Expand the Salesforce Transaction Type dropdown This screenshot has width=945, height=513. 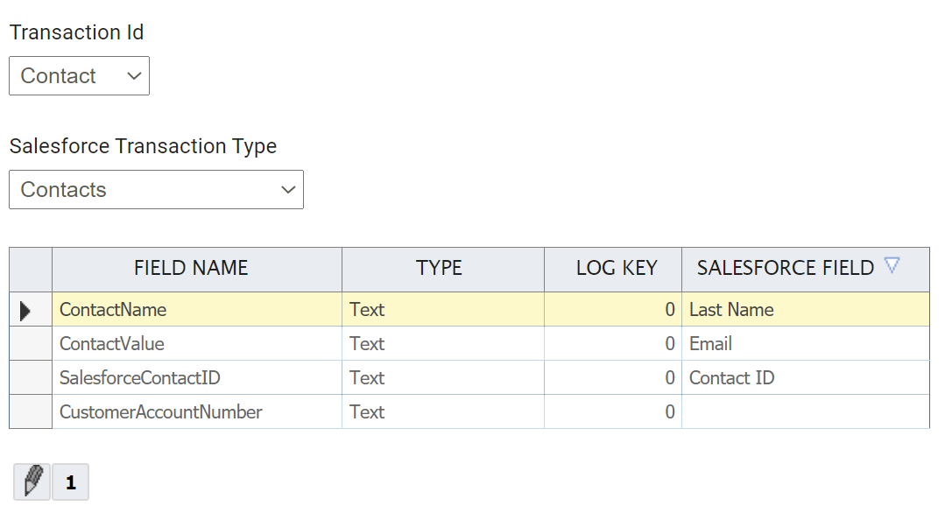click(x=156, y=190)
